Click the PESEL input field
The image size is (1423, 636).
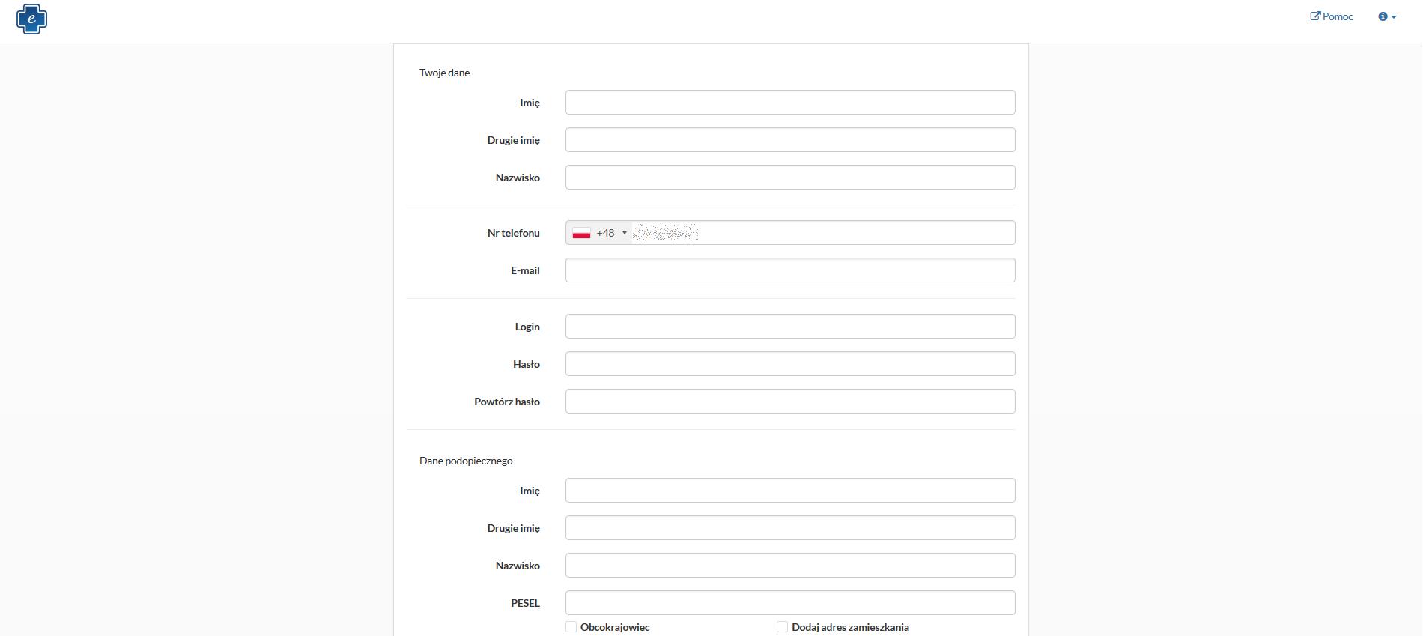point(790,603)
